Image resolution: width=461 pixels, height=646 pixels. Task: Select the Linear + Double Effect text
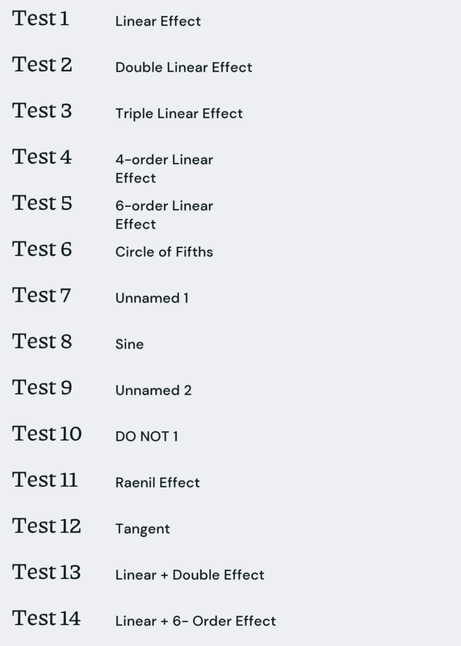[x=190, y=575]
